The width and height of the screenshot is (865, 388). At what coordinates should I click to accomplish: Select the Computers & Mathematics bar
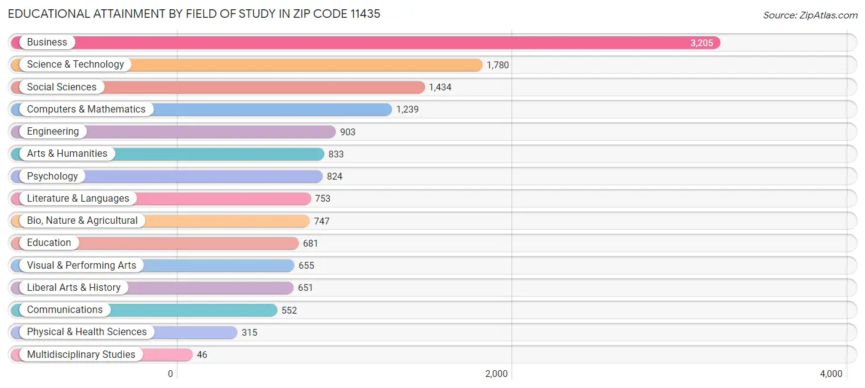pyautogui.click(x=271, y=109)
